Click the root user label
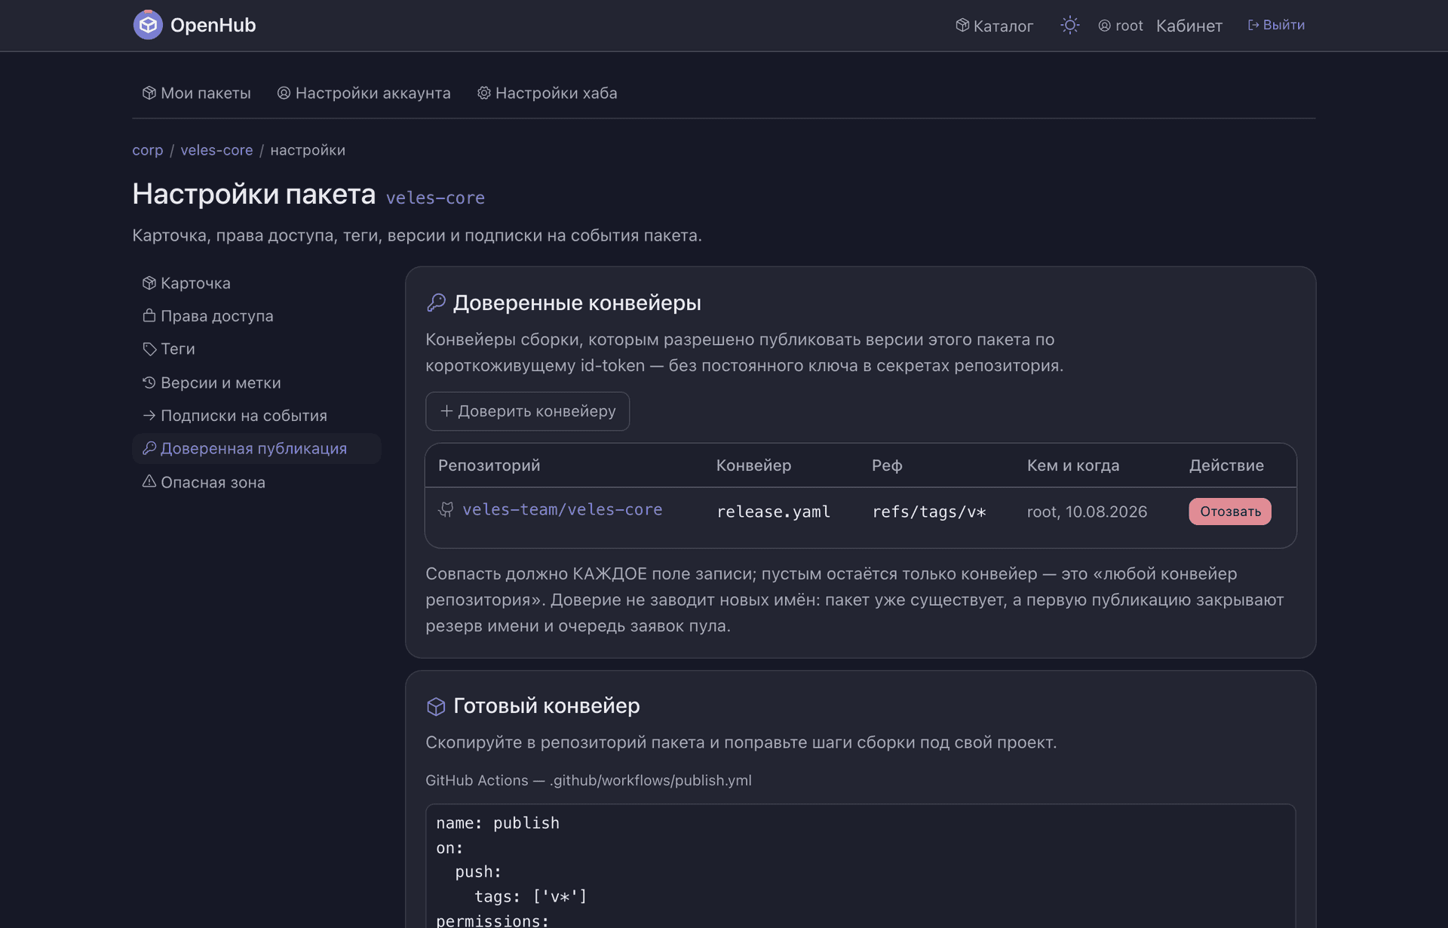Screen dimensions: 1448x928 coord(1121,26)
